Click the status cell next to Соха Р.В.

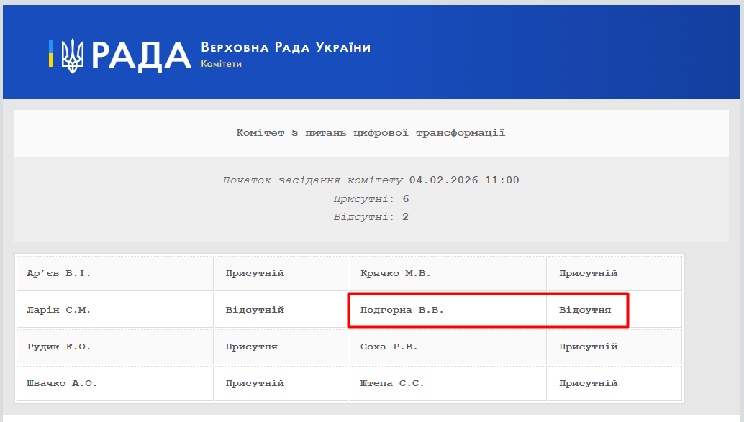(615, 347)
